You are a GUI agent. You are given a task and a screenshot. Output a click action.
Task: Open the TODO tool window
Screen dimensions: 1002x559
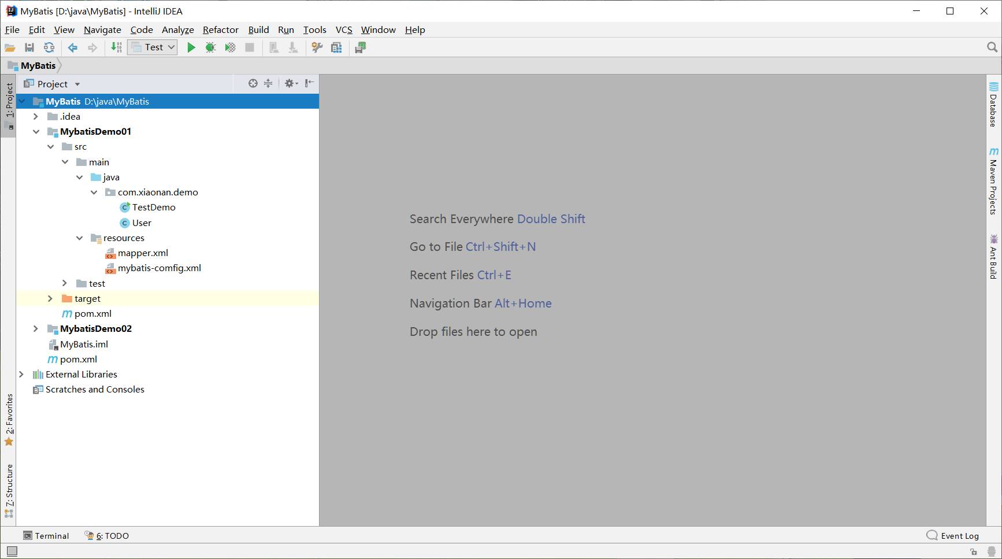point(107,536)
